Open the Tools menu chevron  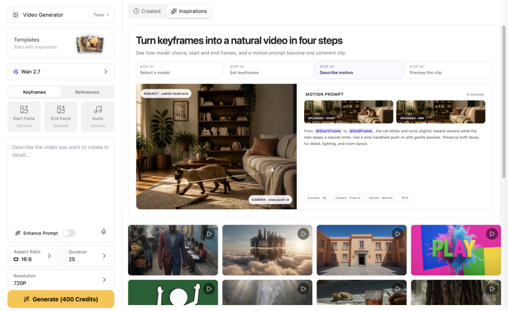[108, 15]
